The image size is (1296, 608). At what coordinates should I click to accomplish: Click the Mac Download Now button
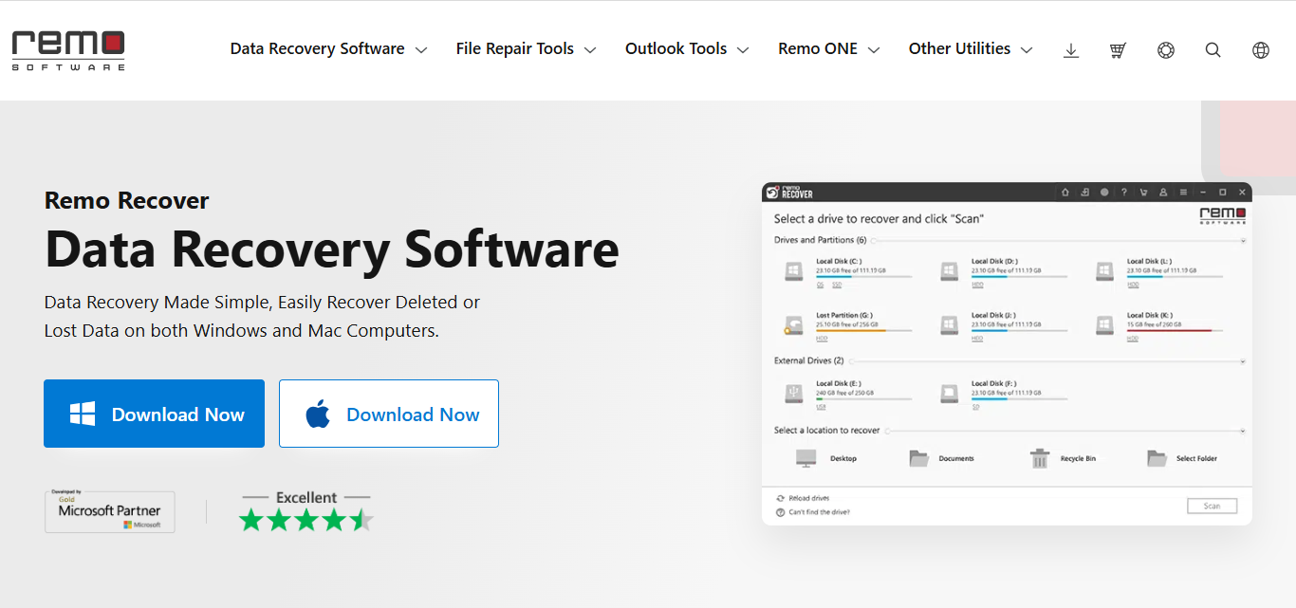389,414
